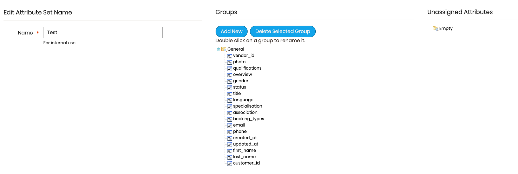Click the Add New group button
This screenshot has height=174, width=518.
click(x=231, y=31)
